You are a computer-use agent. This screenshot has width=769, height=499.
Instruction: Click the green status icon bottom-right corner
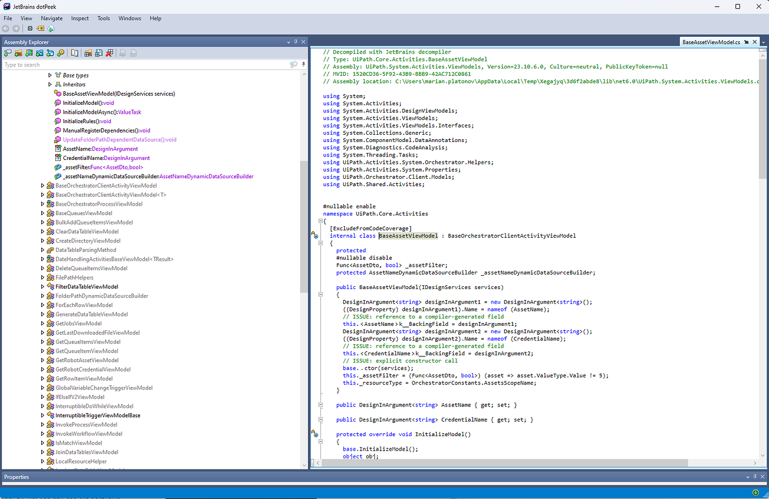tap(756, 493)
